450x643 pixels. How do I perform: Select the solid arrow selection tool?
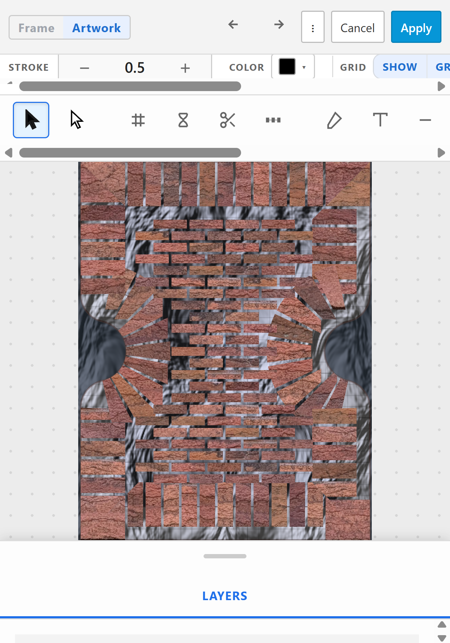tap(31, 120)
